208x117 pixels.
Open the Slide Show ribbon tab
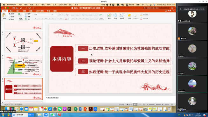click(x=39, y=11)
